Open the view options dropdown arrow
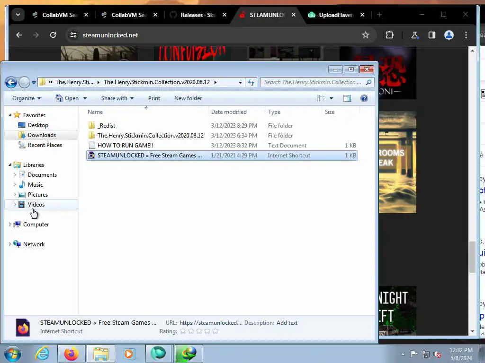This screenshot has height=363, width=485. tap(331, 98)
